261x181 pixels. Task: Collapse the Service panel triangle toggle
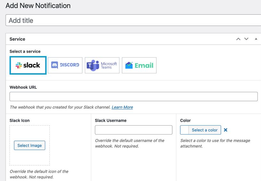(x=256, y=39)
